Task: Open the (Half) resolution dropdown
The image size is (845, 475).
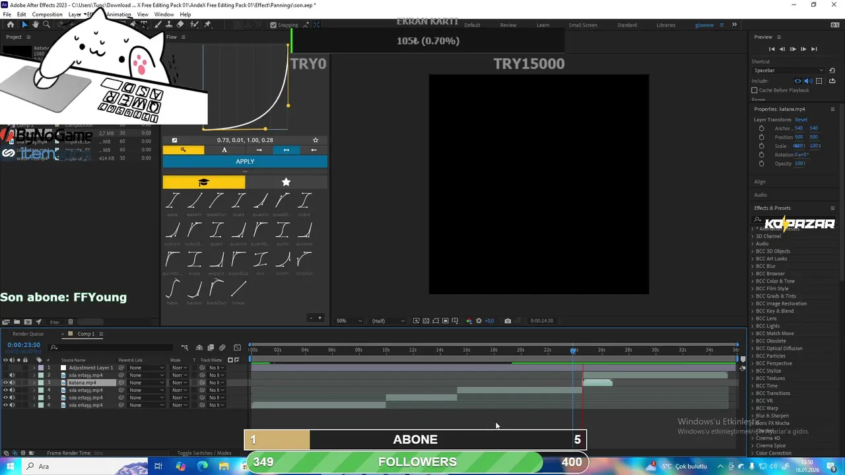Action: point(388,321)
